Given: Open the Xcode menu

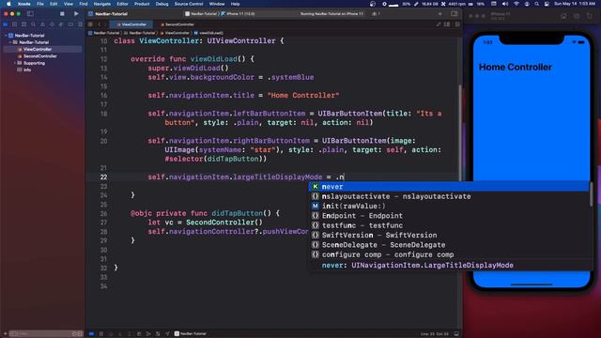Looking at the screenshot, I should (24, 4).
